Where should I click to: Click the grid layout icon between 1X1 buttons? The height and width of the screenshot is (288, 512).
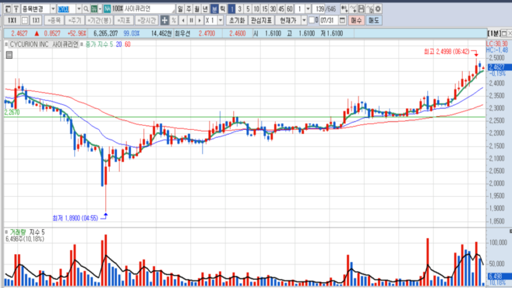pos(24,20)
